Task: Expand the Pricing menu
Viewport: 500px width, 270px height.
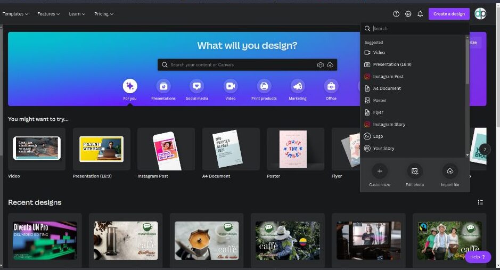Action: coord(104,14)
